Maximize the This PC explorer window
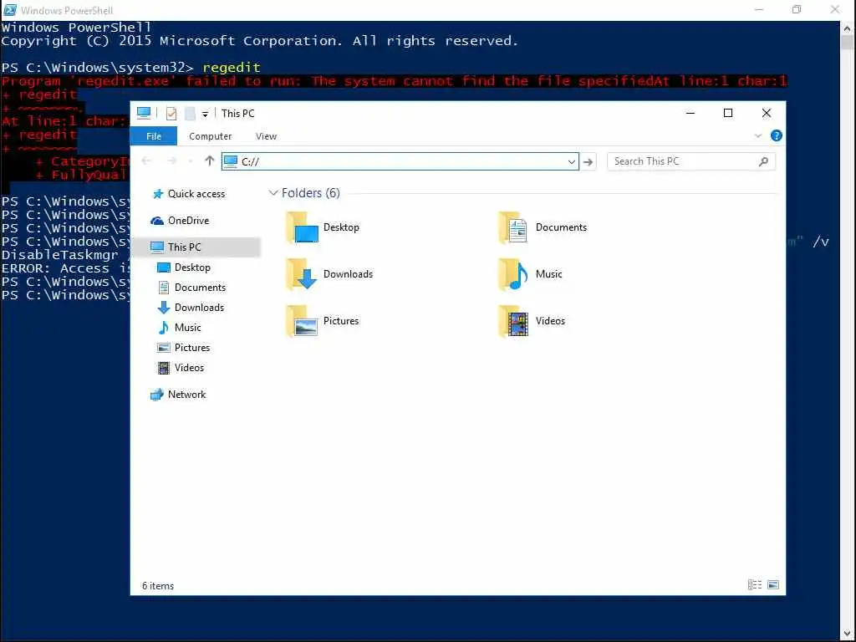856x642 pixels. coord(728,113)
